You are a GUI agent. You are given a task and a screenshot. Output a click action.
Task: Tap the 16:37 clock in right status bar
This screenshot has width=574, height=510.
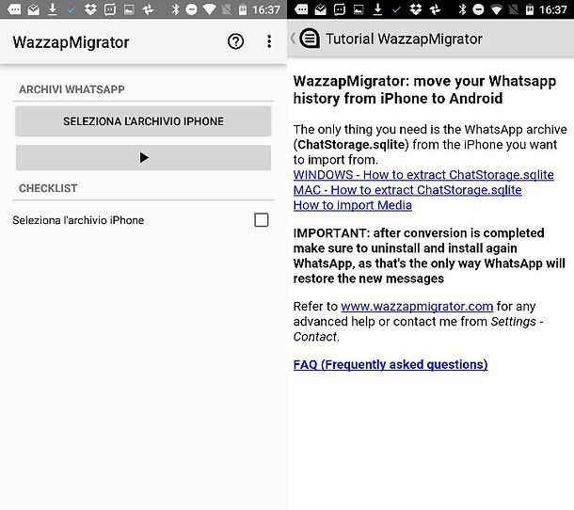click(552, 9)
